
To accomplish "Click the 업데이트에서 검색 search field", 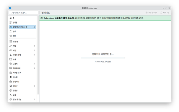I will coord(24,13).
